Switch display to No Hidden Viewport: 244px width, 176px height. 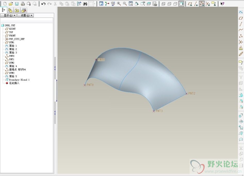[175, 4]
